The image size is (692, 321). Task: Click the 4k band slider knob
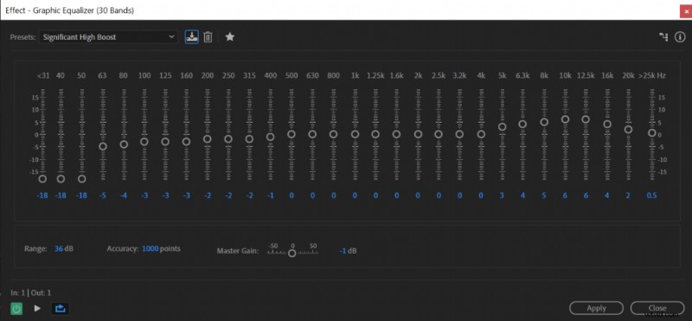tap(481, 134)
